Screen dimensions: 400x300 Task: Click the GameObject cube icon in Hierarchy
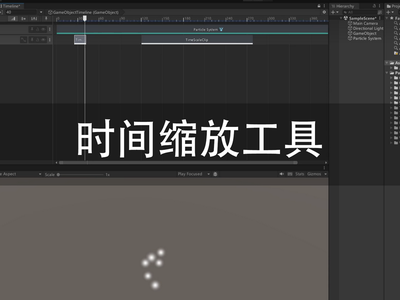click(350, 33)
